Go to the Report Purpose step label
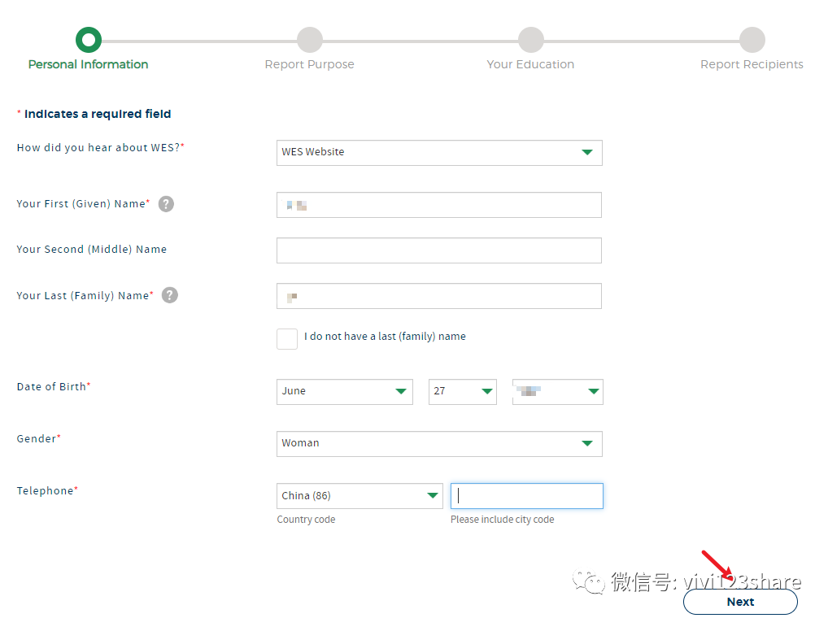This screenshot has width=828, height=618. pyautogui.click(x=309, y=65)
